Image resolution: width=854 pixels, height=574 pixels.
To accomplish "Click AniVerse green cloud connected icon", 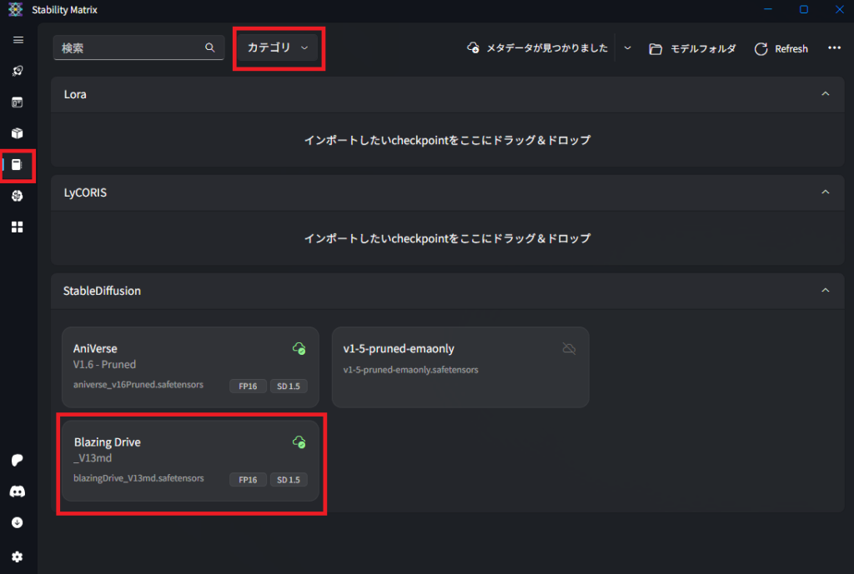I will 299,348.
